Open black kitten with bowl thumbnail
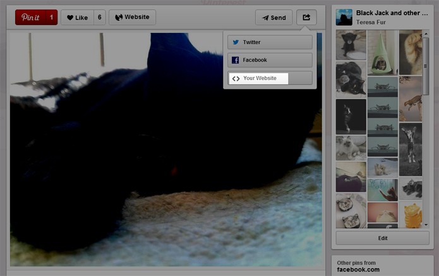The width and height of the screenshot is (439, 276). [351, 45]
